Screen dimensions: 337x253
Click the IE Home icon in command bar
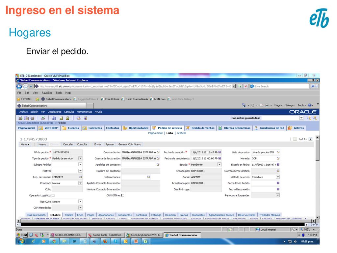pos(244,105)
